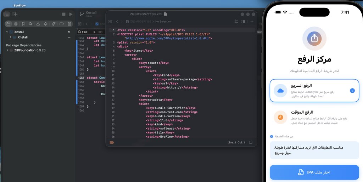The height and width of the screenshot is (182, 363).
Task: Expand the ZIPFoundation package
Action: click(7, 50)
